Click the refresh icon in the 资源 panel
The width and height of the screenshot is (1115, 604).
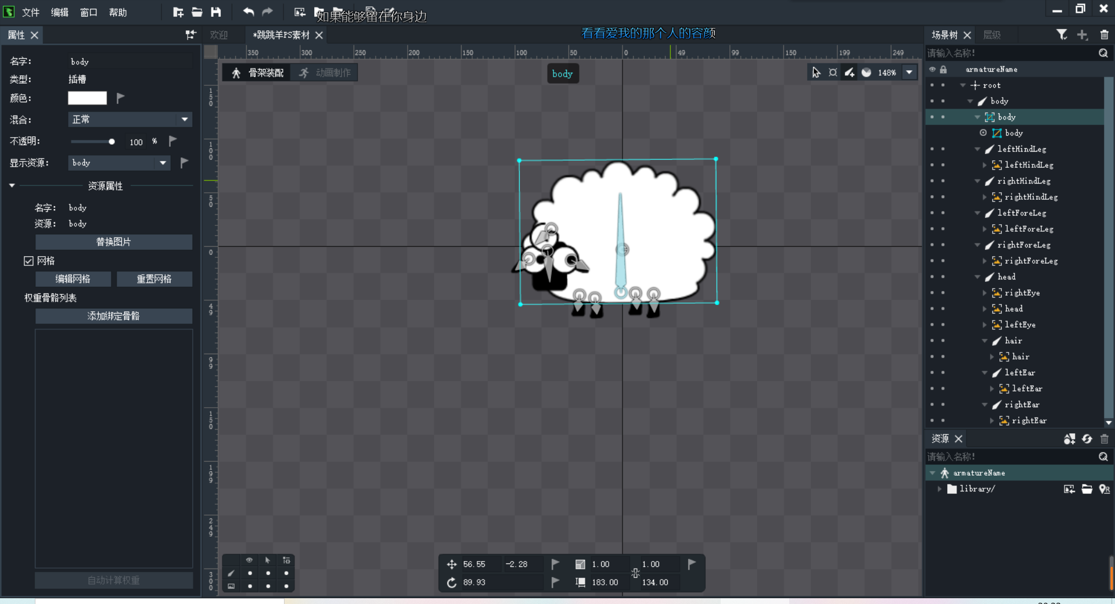tap(1087, 439)
